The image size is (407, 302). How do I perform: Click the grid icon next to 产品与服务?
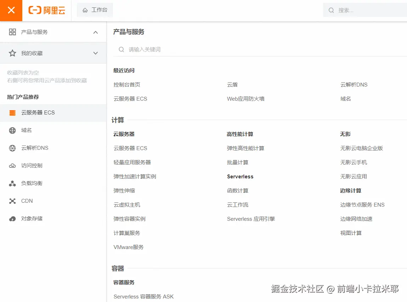[x=12, y=32]
